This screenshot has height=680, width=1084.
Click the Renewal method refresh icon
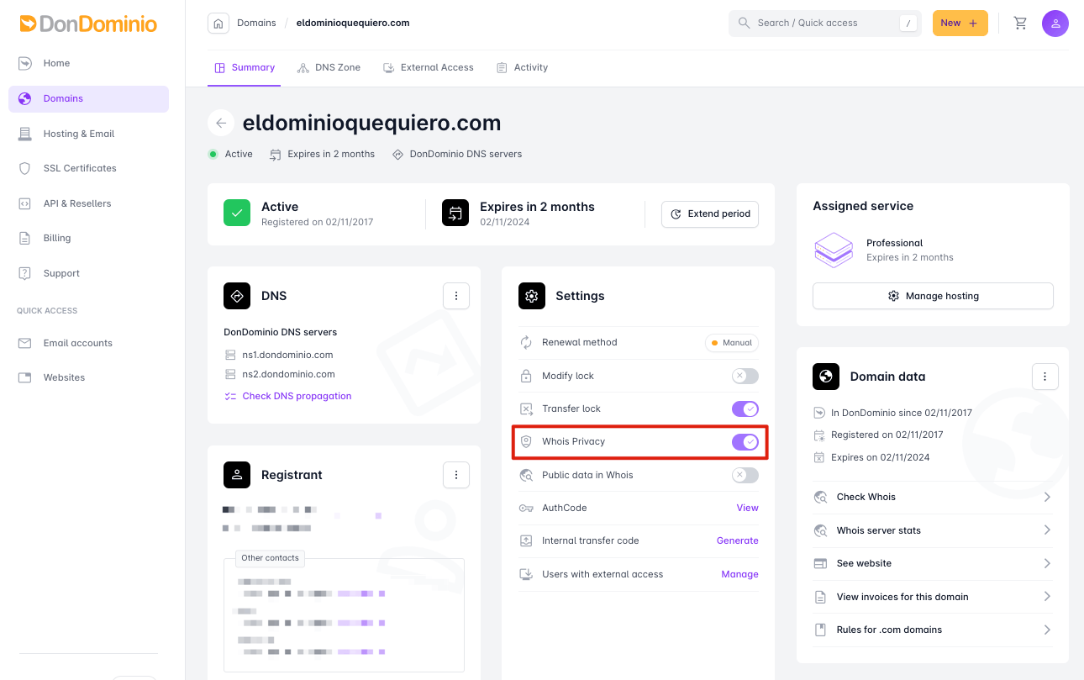tap(526, 342)
